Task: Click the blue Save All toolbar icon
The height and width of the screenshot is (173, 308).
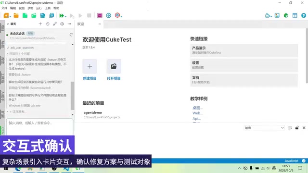Action: point(51,15)
